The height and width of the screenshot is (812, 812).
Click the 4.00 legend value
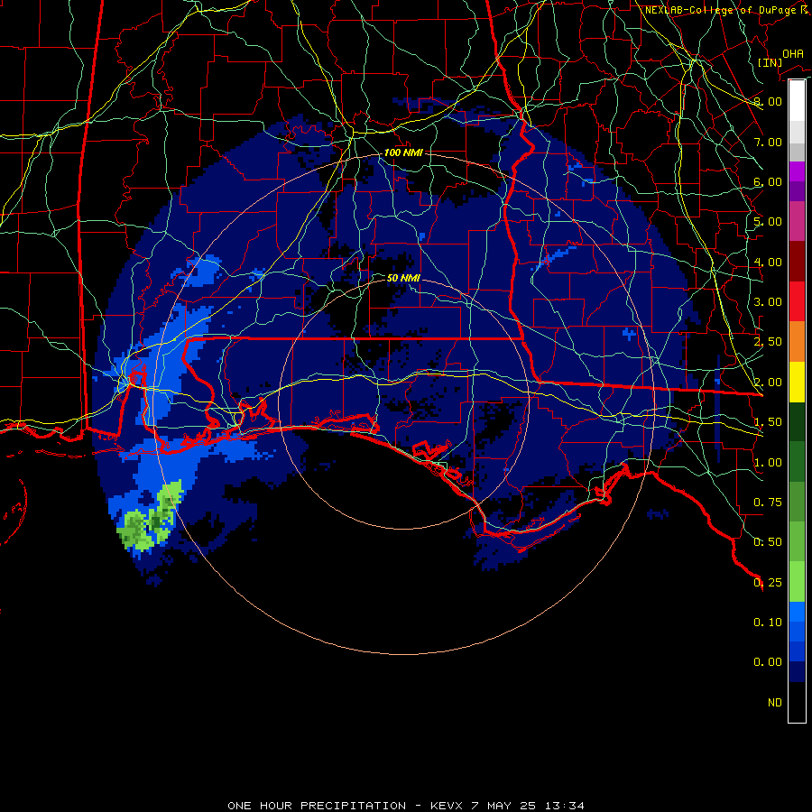click(x=768, y=262)
